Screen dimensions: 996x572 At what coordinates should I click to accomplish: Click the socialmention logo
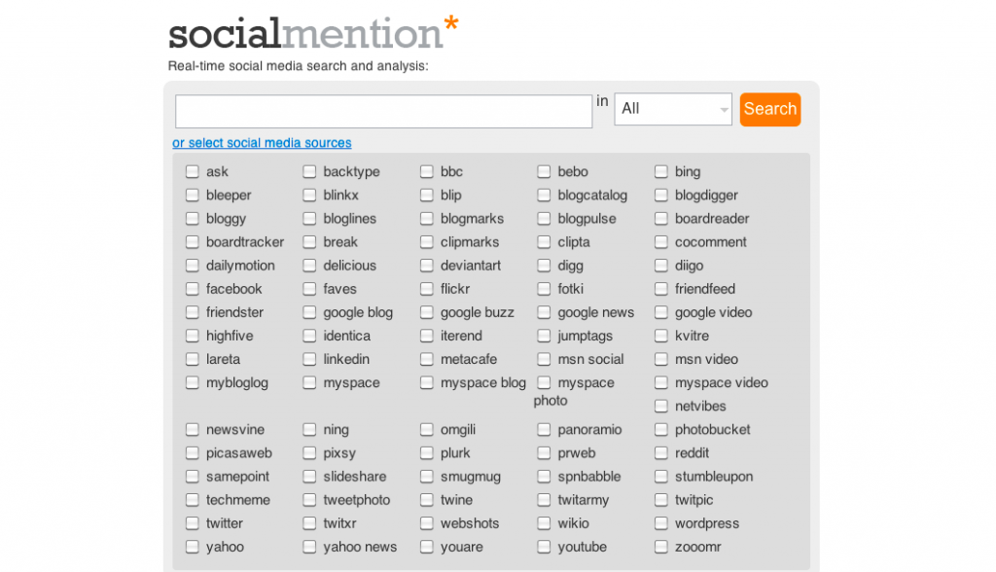coord(312,33)
